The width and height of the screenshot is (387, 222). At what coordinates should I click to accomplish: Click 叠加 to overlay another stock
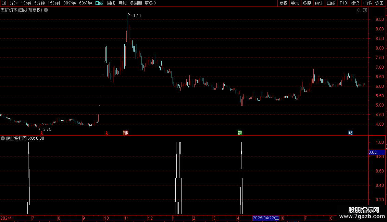pos(295,3)
